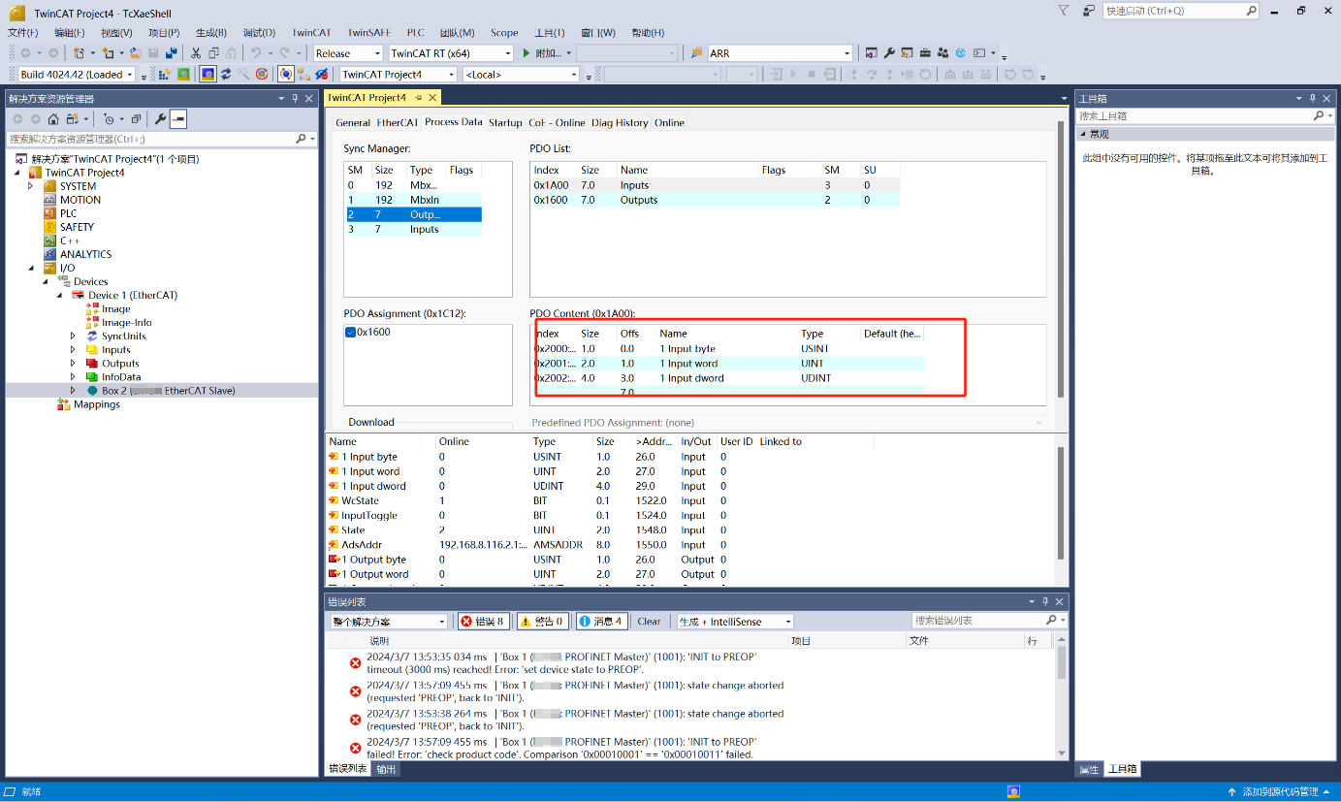Open the TwinSAFE menu
1341x802 pixels.
point(368,32)
